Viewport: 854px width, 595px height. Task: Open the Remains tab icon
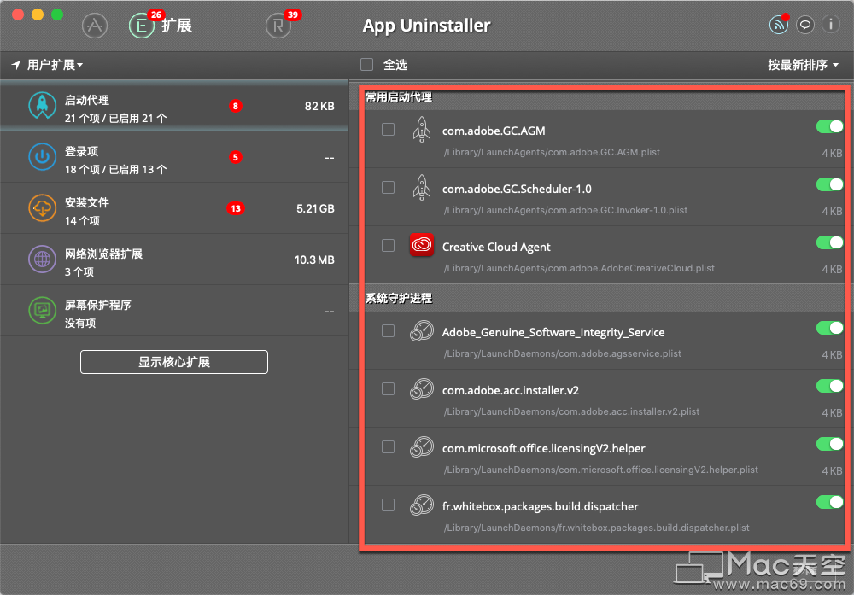[x=278, y=26]
